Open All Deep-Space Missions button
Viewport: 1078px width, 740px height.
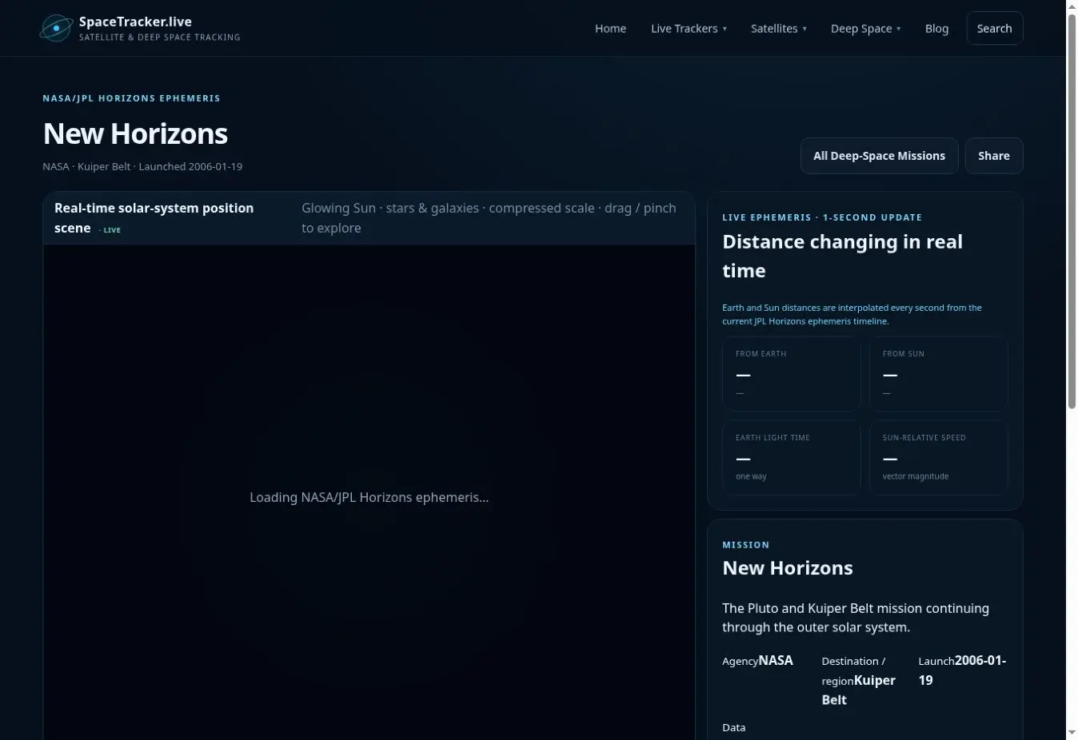[879, 156]
